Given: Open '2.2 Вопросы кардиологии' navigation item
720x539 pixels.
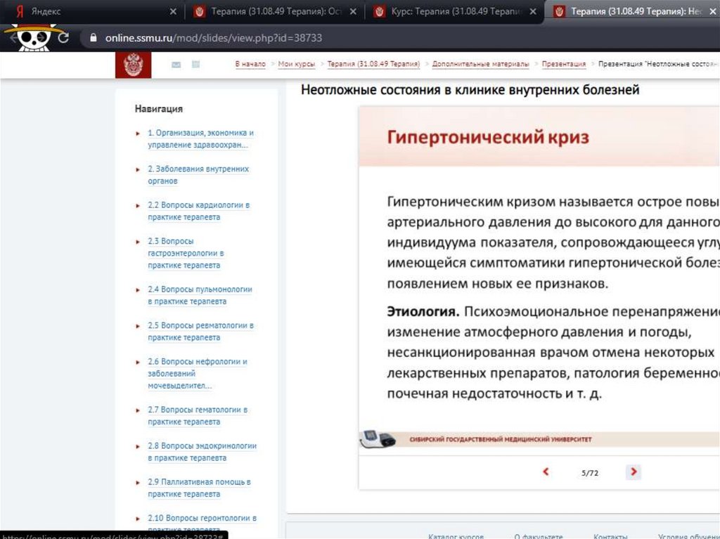Looking at the screenshot, I should [x=199, y=211].
